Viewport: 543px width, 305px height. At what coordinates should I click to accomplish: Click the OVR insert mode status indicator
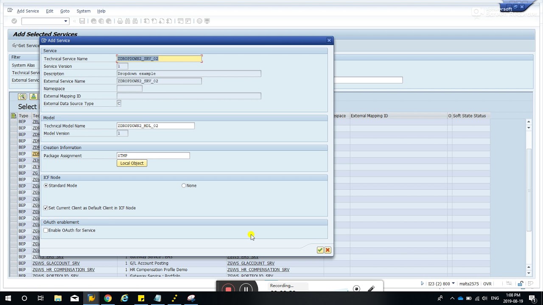[x=487, y=284]
